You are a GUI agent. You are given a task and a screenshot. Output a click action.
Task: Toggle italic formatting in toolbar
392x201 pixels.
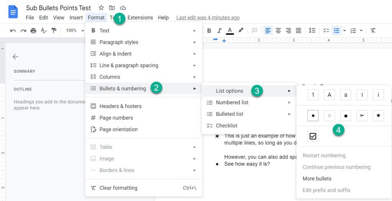click(x=219, y=31)
